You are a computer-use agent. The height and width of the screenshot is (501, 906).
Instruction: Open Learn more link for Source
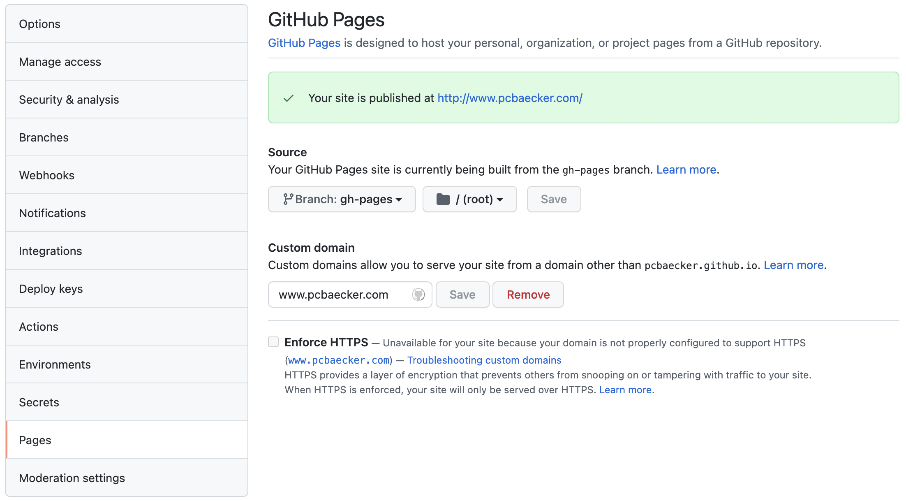point(686,169)
